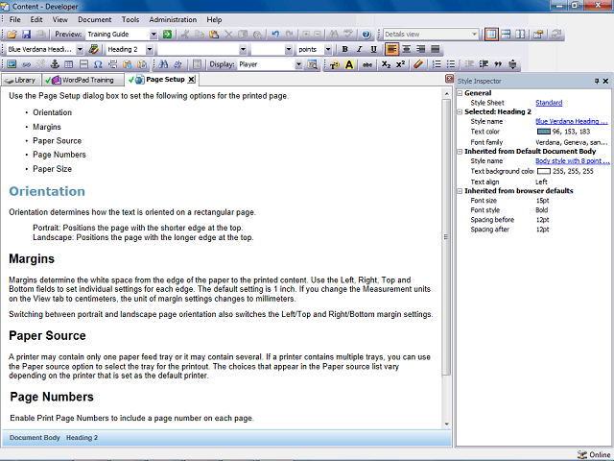This screenshot has height=461, width=614.
Task: Run preview with the green arrow button
Action: tap(168, 35)
